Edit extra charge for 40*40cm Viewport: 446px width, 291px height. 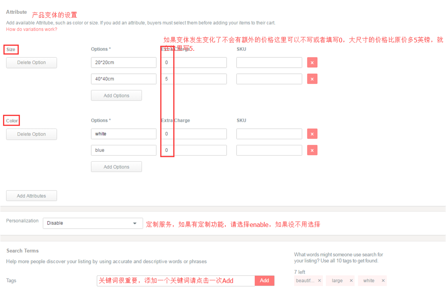tap(194, 79)
